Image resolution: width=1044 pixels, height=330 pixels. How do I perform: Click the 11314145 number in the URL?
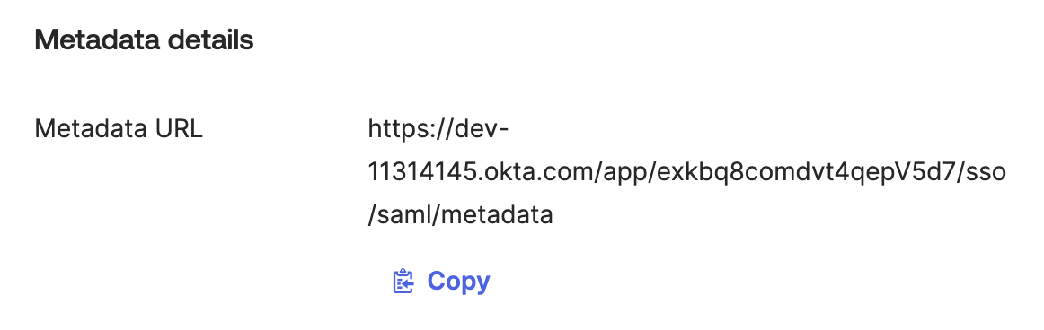[x=423, y=172]
